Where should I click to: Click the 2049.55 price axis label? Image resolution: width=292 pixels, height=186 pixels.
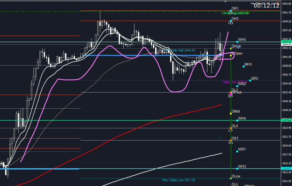click(x=287, y=22)
